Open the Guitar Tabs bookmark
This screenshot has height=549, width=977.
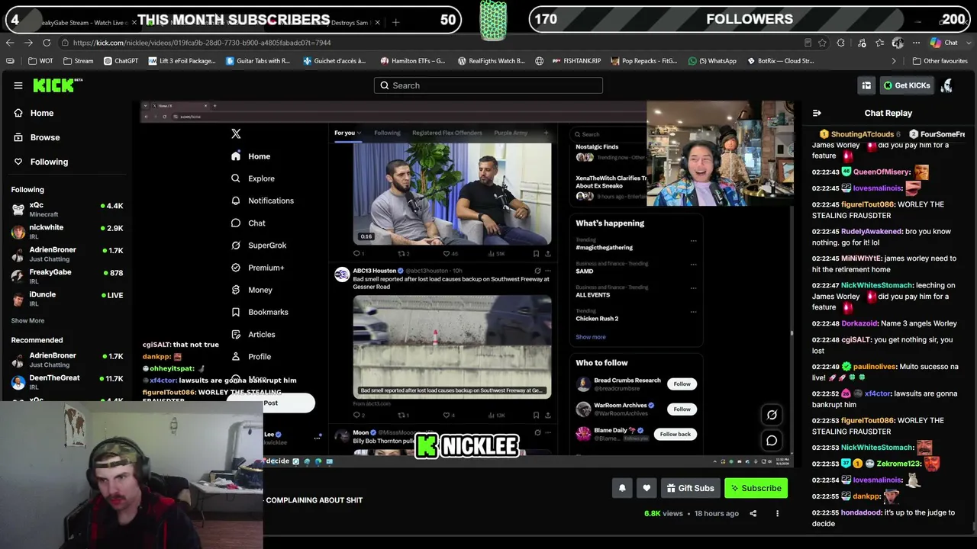pos(258,61)
